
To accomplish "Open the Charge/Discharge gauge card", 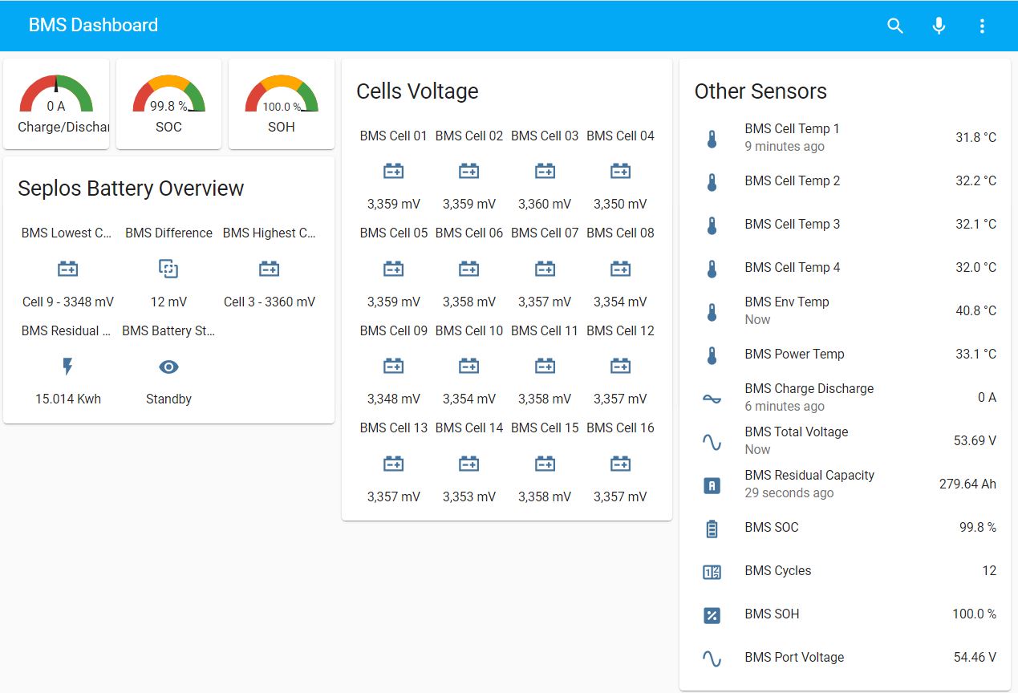I will 56,103.
